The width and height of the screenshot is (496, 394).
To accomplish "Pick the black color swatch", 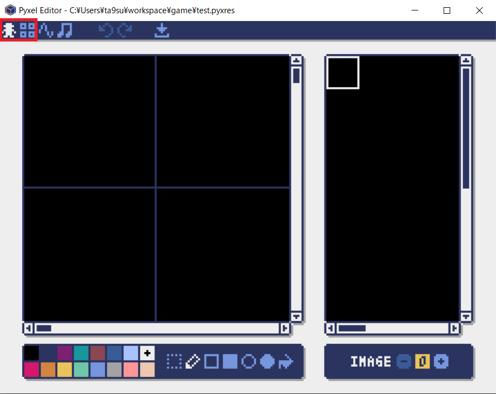I will [x=31, y=353].
